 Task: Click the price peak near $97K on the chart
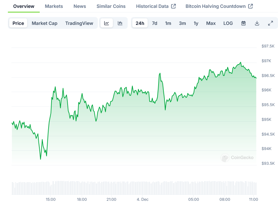pyautogui.click(x=241, y=62)
